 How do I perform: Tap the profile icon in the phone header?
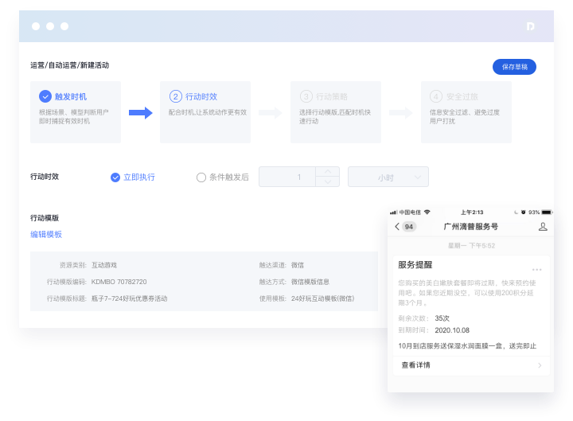click(x=543, y=227)
